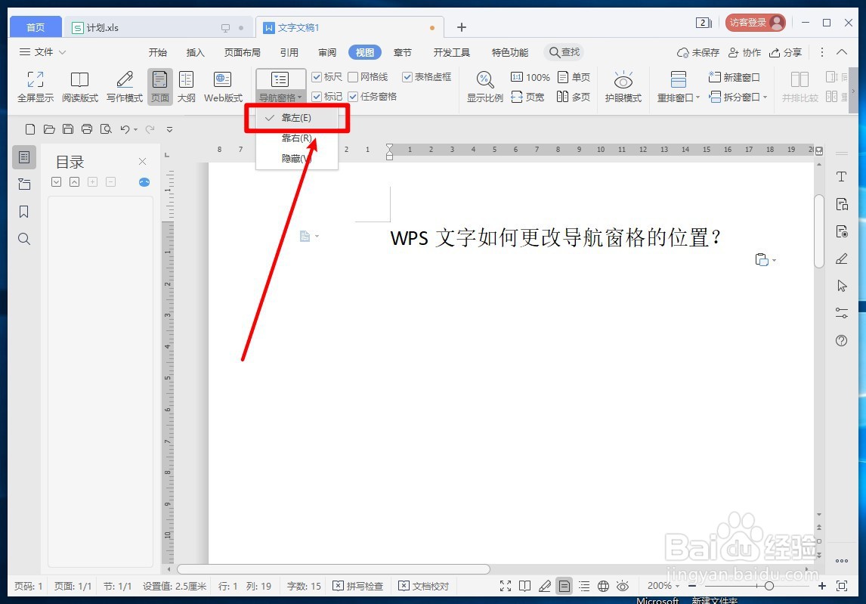Open the Start (开始) ribbon tab
Screen dimensions: 866x604
click(158, 52)
